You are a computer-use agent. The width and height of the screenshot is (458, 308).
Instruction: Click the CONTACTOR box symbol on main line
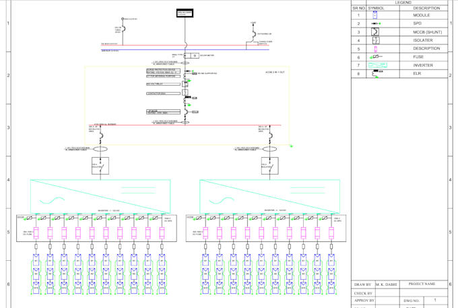185,92
